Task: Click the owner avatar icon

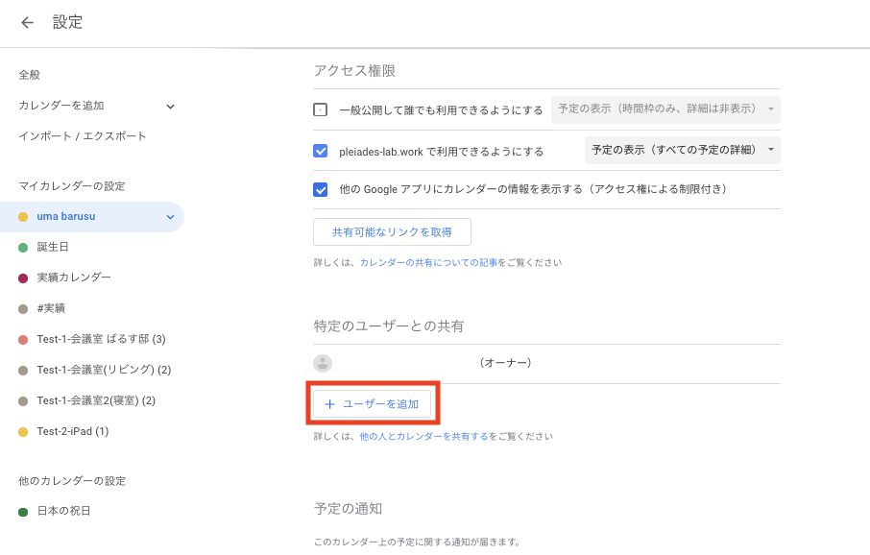Action: pos(323,363)
